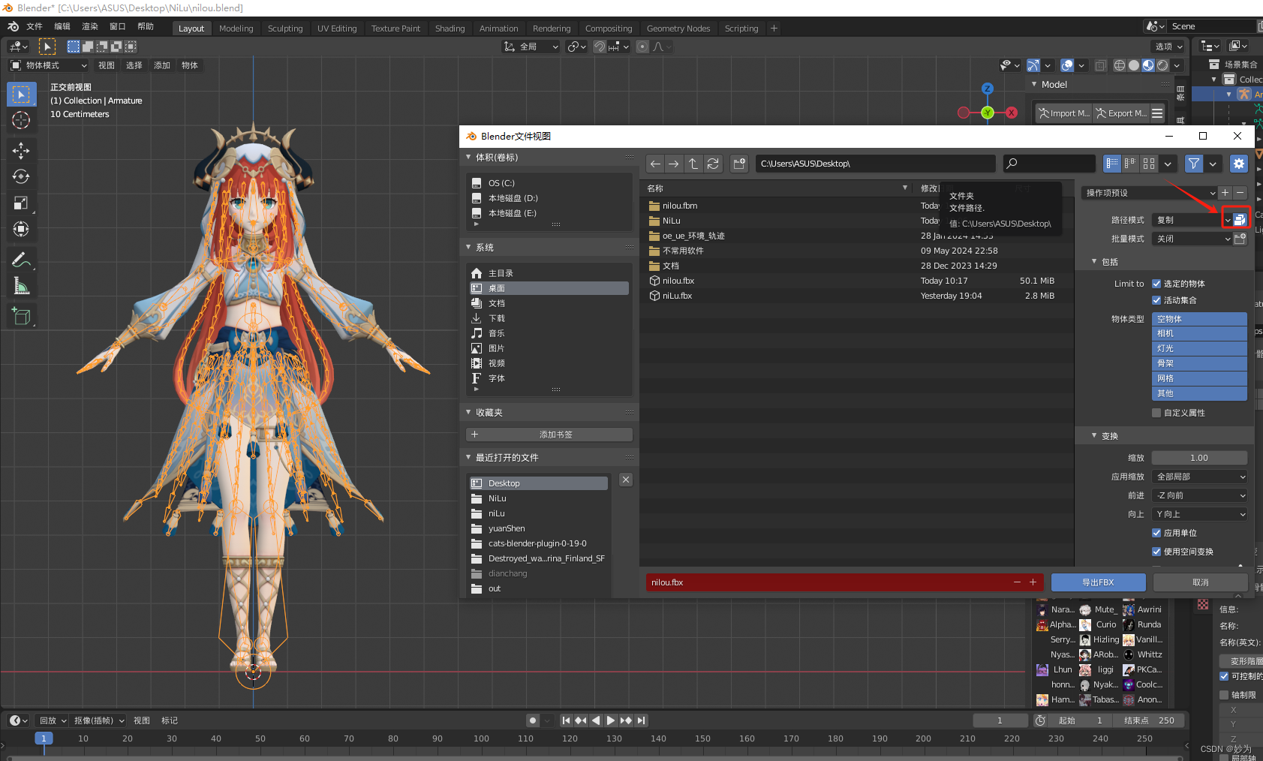Toggle the 网格 (Mesh) object type
Viewport: 1263px width, 761px height.
1199,378
